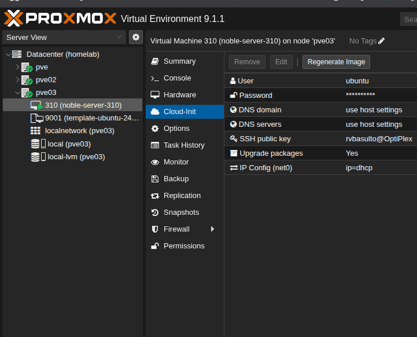Expand the pve node in tree
Viewport: 417px width, 337px height.
pos(17,67)
